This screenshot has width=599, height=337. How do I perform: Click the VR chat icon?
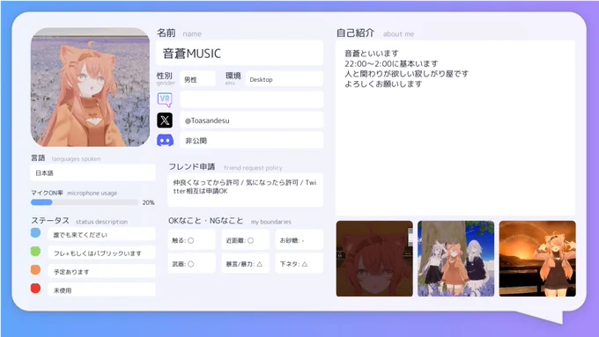tap(165, 99)
